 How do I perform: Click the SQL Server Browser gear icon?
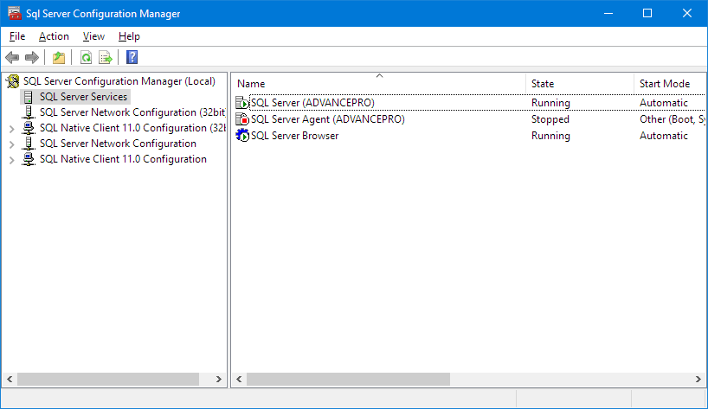tap(242, 136)
